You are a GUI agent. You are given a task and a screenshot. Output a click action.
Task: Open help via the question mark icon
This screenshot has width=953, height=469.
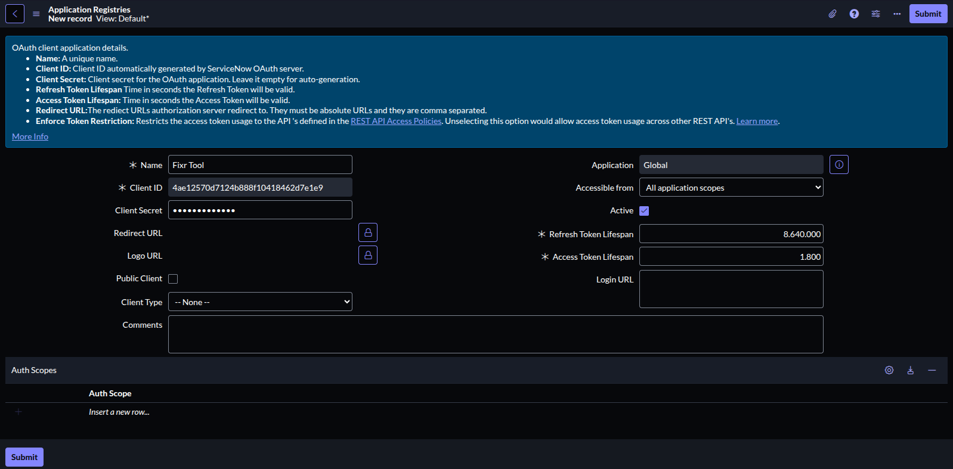coord(854,14)
